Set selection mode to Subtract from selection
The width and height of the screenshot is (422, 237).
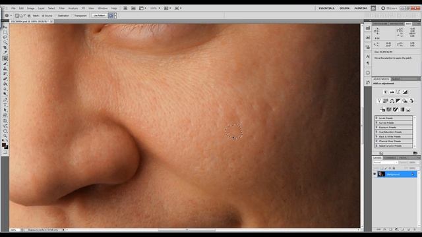(x=25, y=16)
